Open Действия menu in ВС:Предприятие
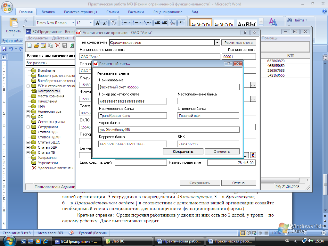328x246 pixels. pyautogui.click(x=60, y=38)
